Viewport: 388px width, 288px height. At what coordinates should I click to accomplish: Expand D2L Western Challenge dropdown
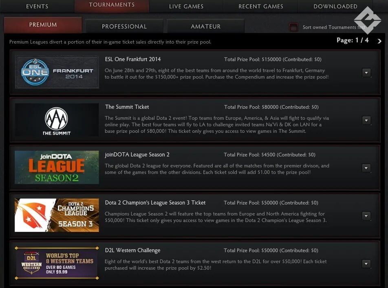[x=366, y=264]
